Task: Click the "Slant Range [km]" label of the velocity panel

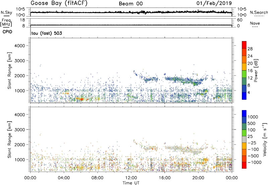Action: tap(9, 140)
